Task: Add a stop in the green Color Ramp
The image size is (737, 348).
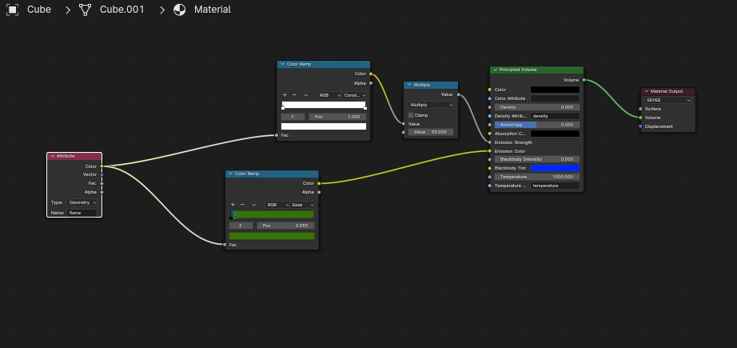Action: coord(233,205)
